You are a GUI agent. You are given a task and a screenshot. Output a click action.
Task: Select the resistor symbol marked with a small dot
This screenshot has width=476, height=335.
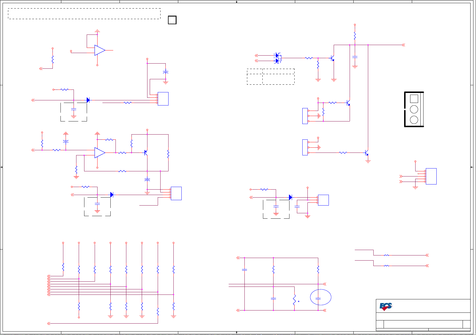[x=295, y=300]
